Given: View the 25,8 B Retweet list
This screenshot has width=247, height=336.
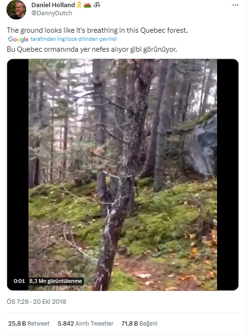Looking at the screenshot, I should (28, 323).
